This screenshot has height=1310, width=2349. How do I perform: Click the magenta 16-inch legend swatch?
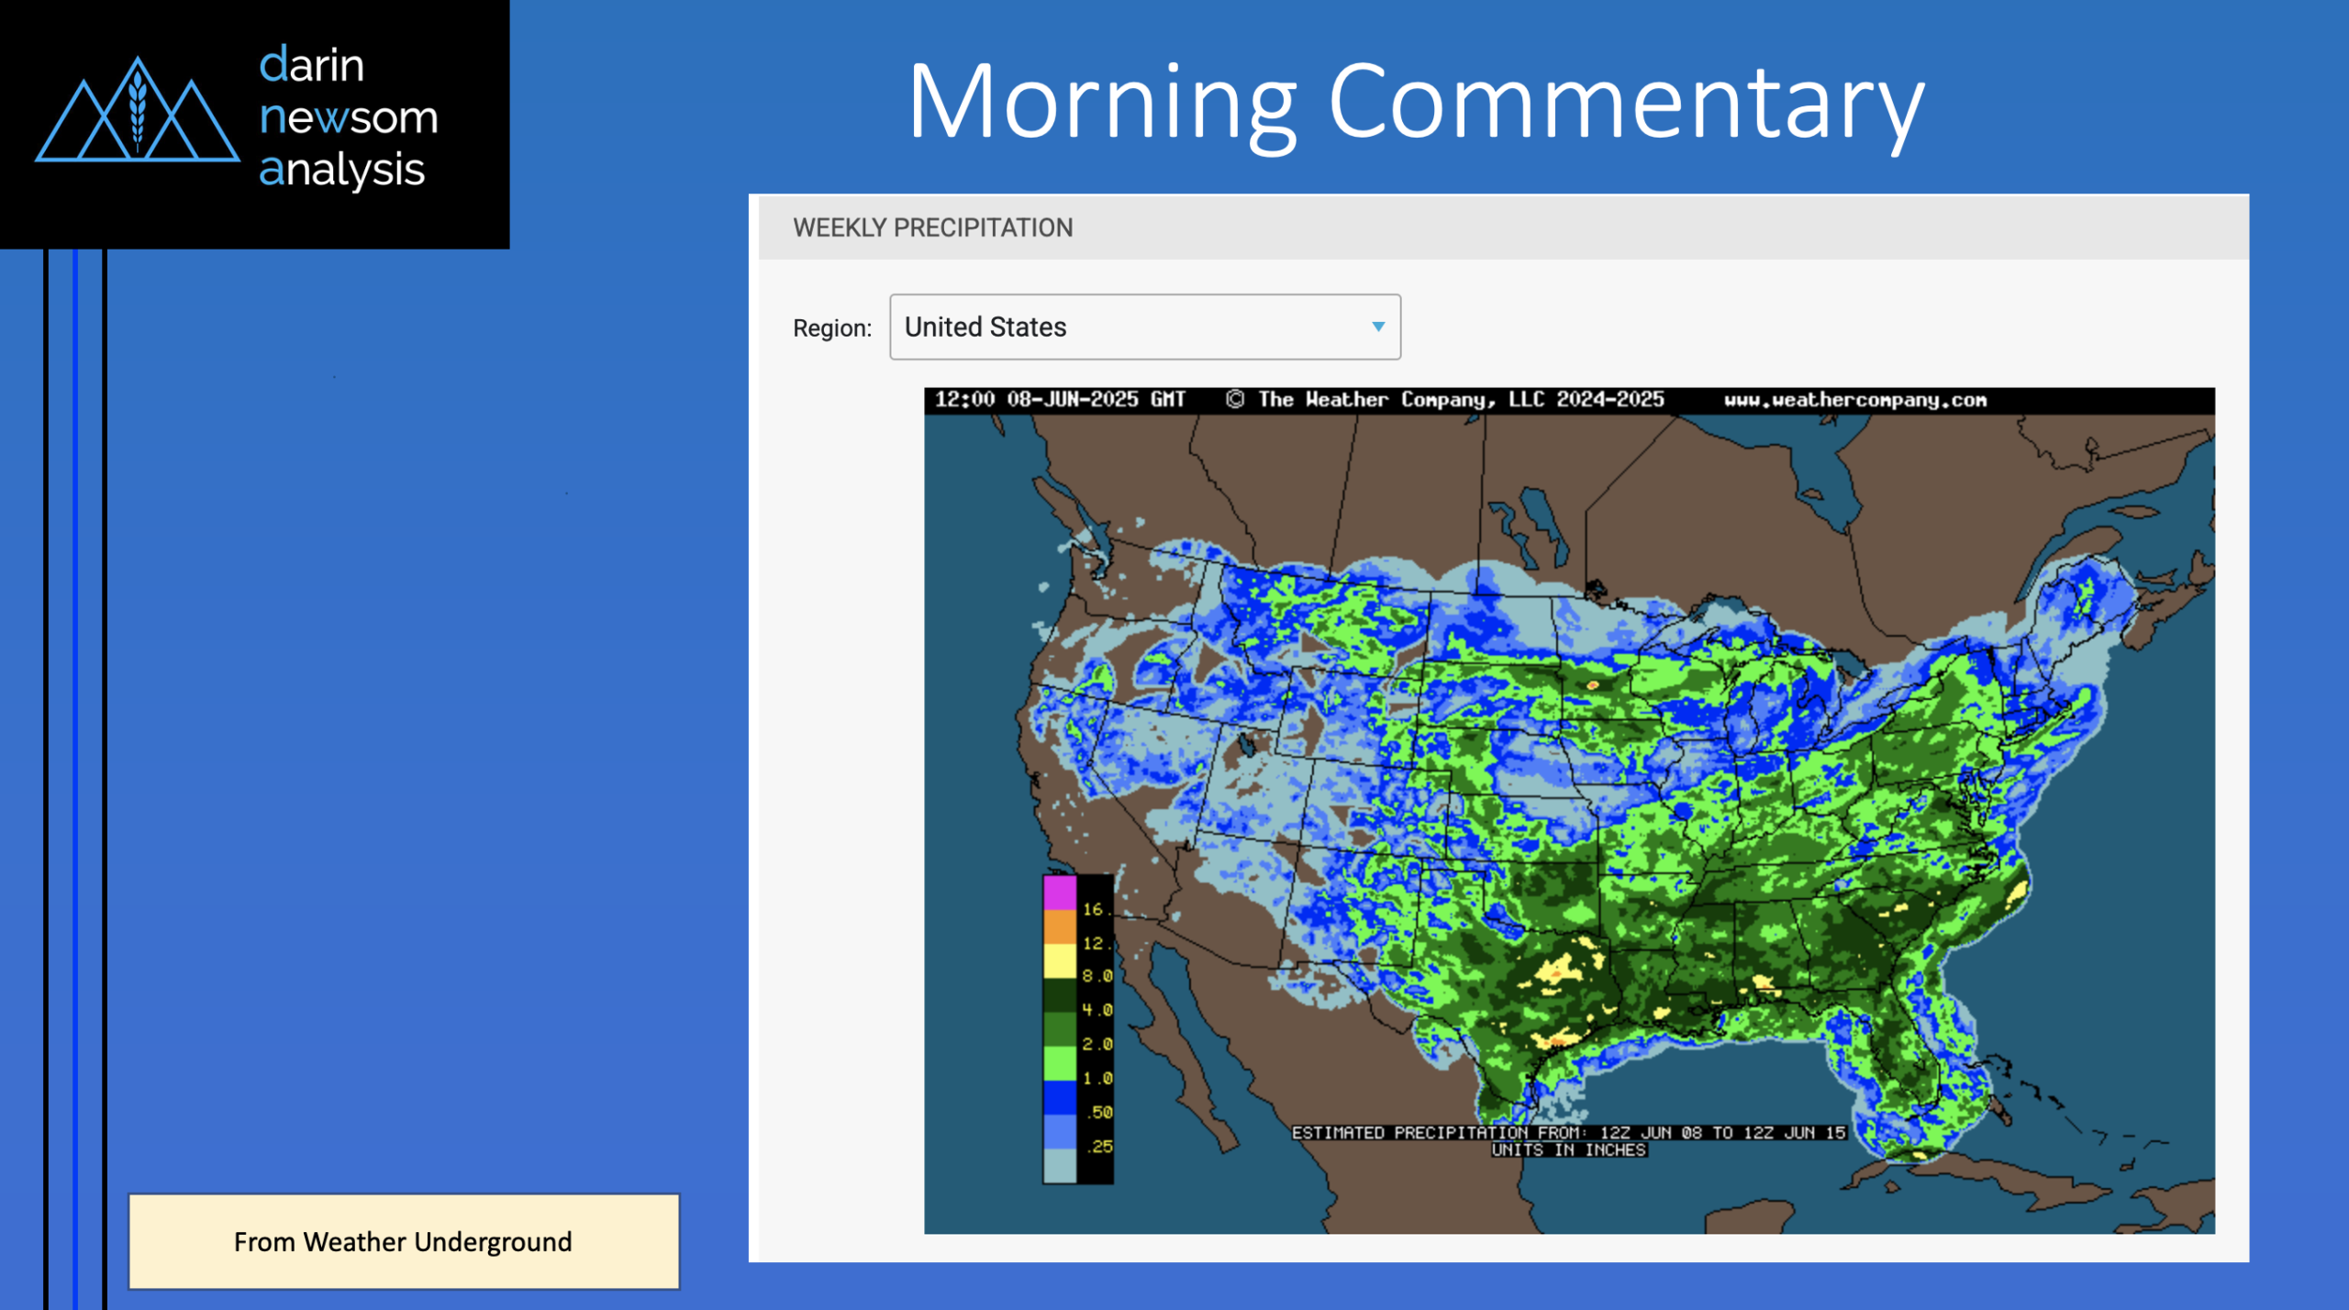pos(1059,893)
